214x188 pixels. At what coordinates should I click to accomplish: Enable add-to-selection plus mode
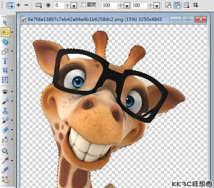pos(18,5)
